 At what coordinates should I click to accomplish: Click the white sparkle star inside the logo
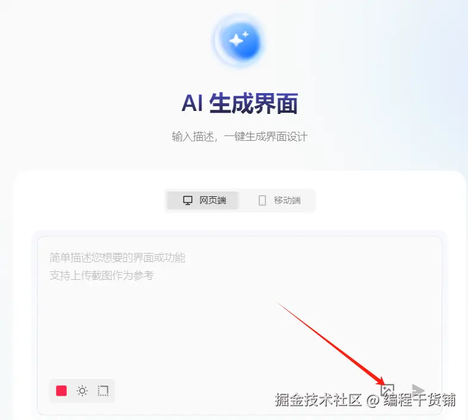237,41
